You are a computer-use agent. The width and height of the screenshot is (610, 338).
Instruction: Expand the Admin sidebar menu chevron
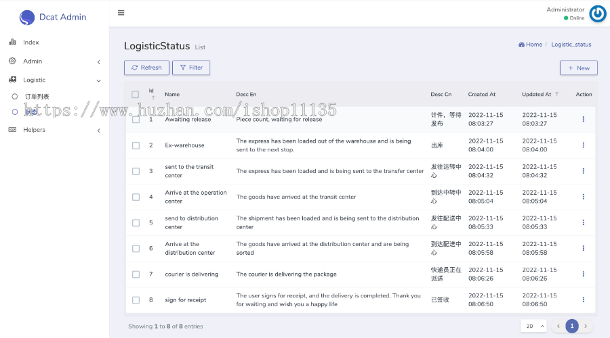click(99, 62)
